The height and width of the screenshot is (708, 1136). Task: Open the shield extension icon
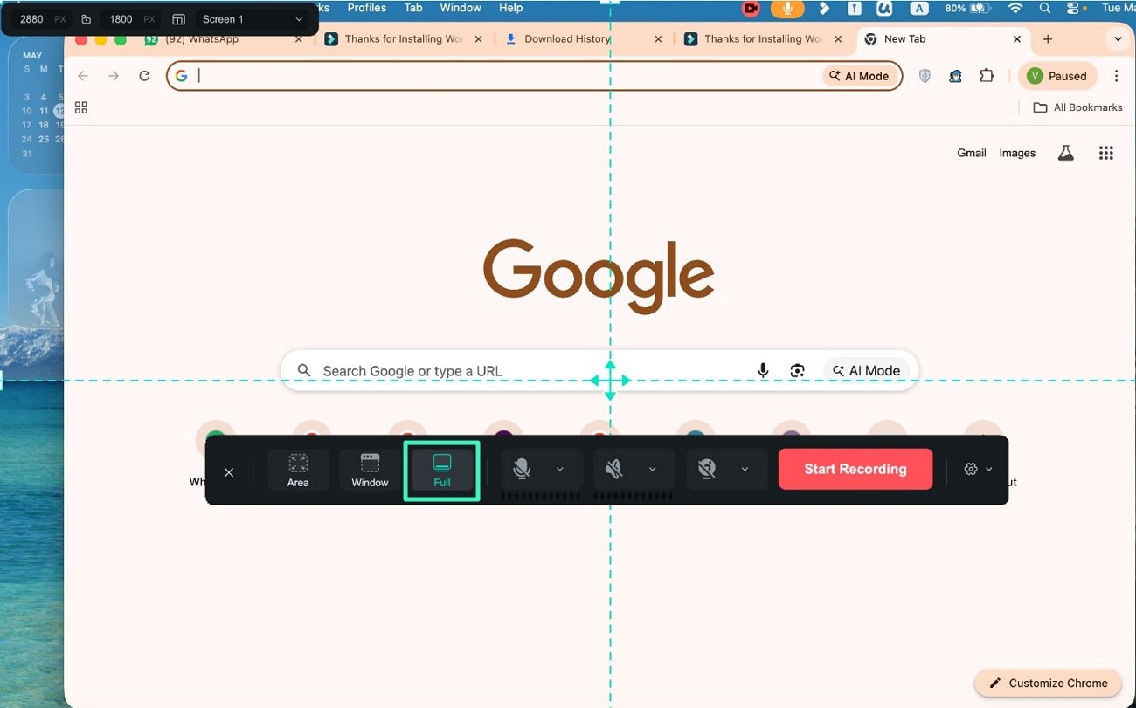pyautogui.click(x=925, y=76)
